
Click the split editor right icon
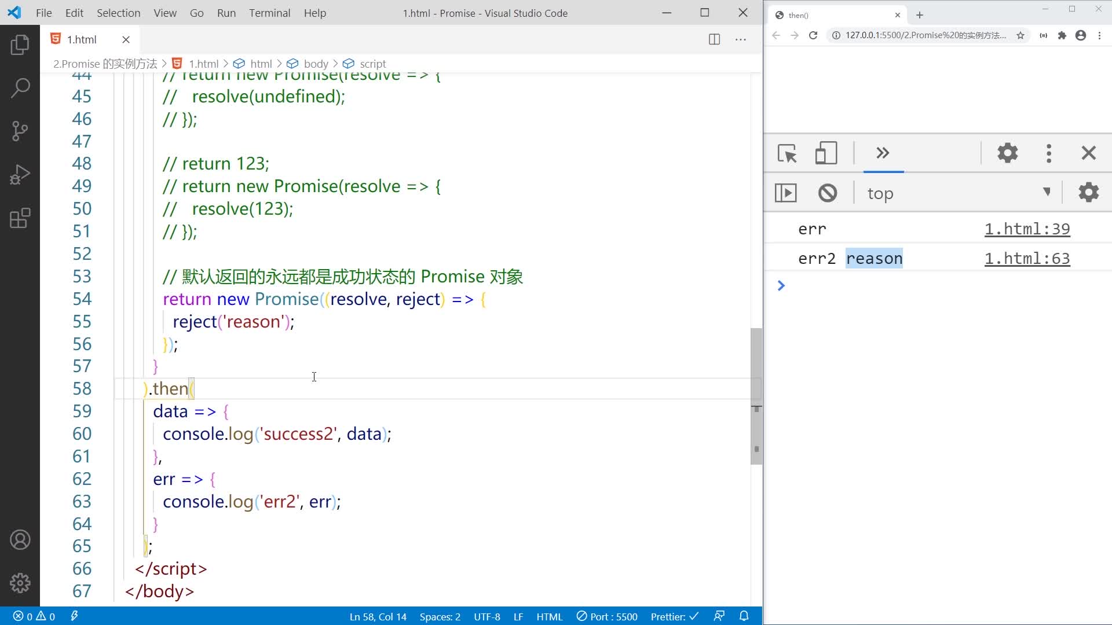coord(714,39)
